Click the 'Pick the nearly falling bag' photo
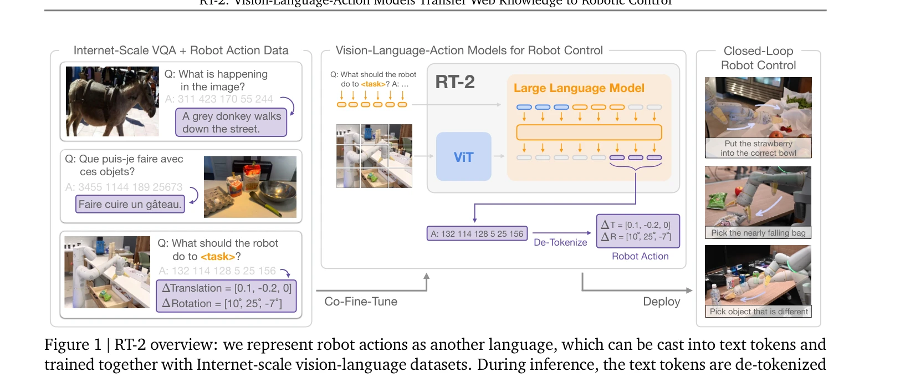The height and width of the screenshot is (377, 900). [x=758, y=202]
